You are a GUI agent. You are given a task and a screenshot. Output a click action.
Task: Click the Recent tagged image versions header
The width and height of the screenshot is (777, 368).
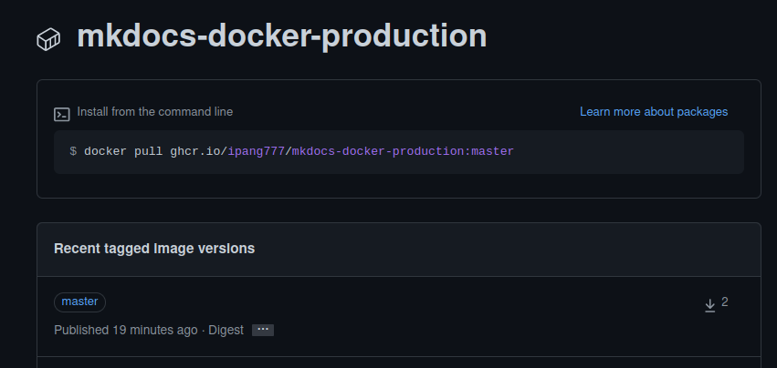click(154, 249)
